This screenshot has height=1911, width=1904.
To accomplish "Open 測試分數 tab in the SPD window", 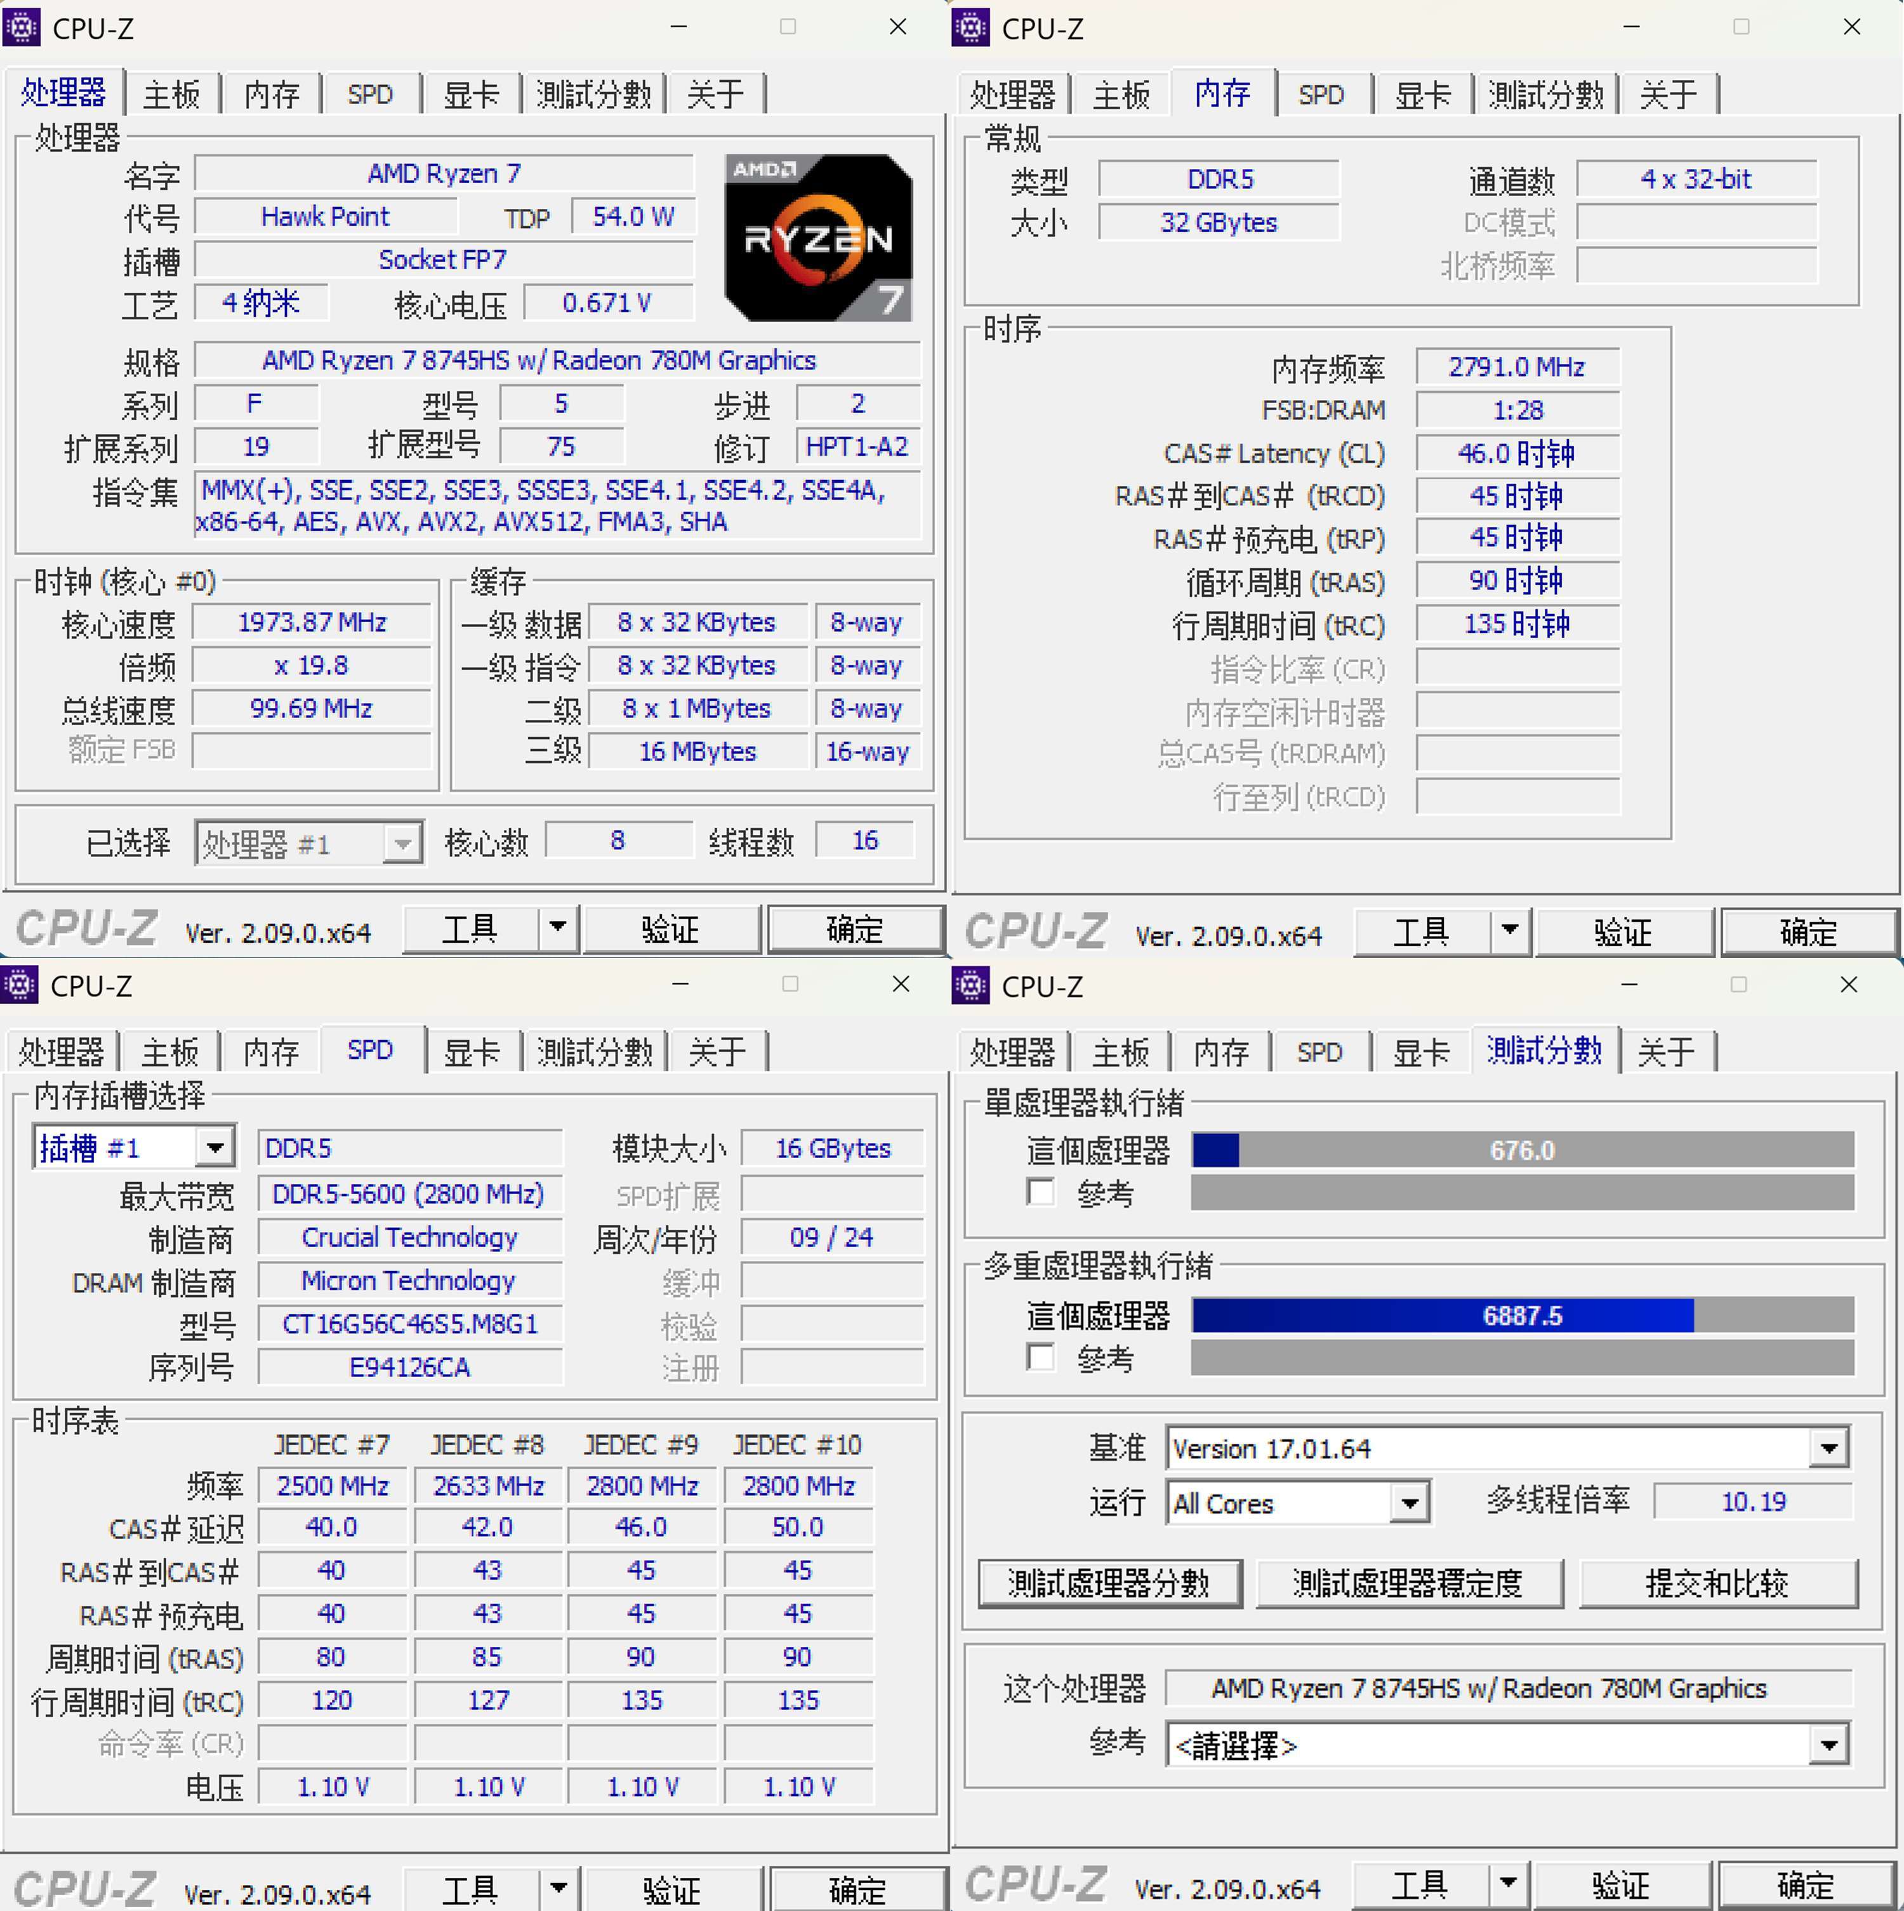I will [594, 1051].
